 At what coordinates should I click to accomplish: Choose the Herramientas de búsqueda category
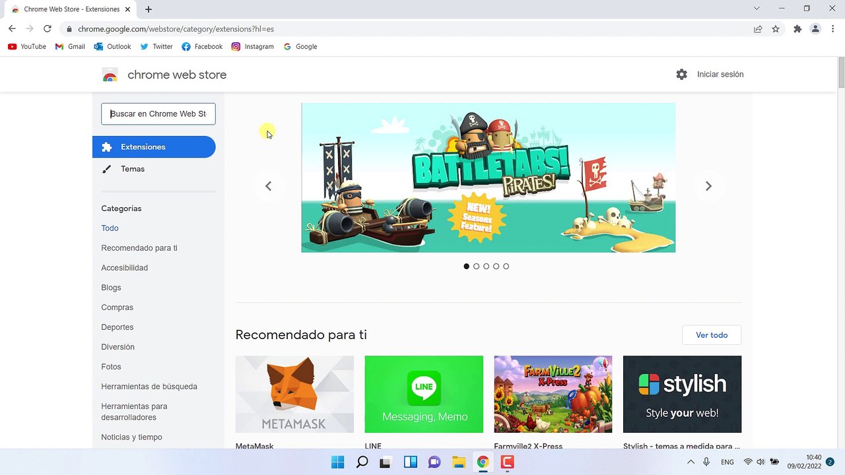coord(149,387)
